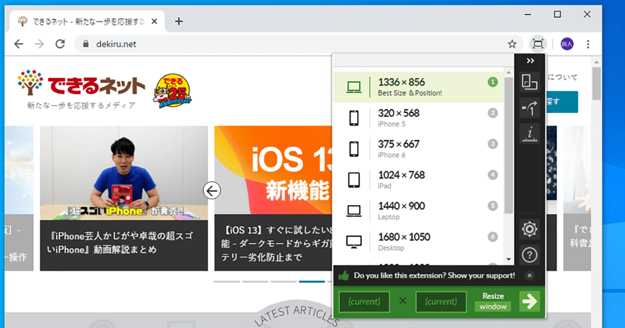The width and height of the screenshot is (625, 328).
Task: Select the できるネット browser tab
Action: pos(86,21)
